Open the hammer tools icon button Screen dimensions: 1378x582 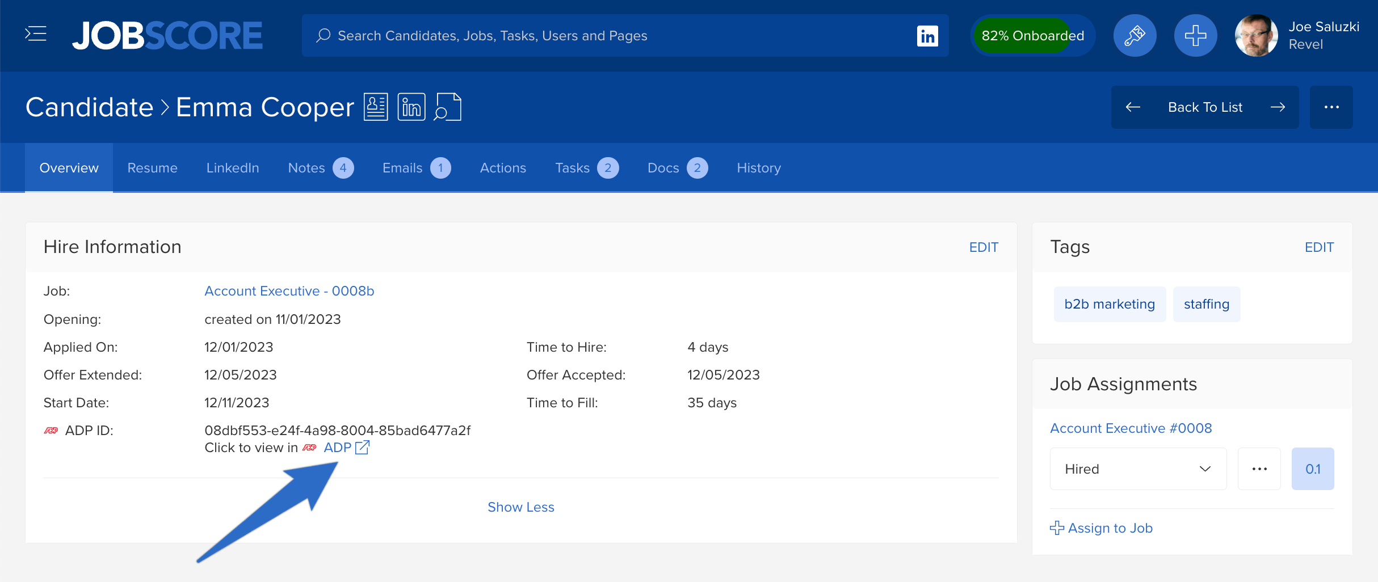[x=1135, y=35]
